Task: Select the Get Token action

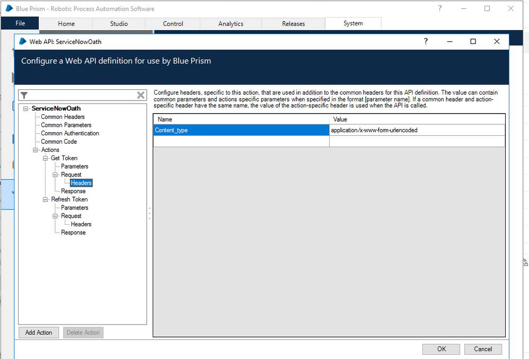Action: click(x=64, y=158)
